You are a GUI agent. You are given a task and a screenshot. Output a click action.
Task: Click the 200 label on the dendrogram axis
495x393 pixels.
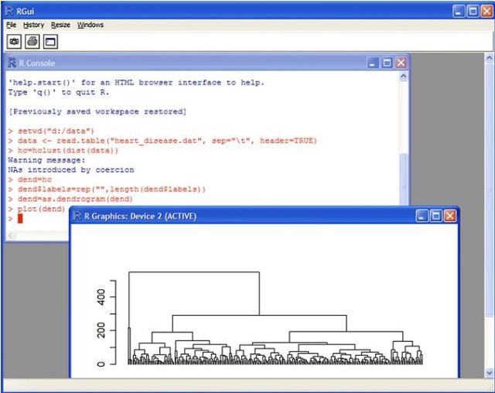pyautogui.click(x=101, y=330)
